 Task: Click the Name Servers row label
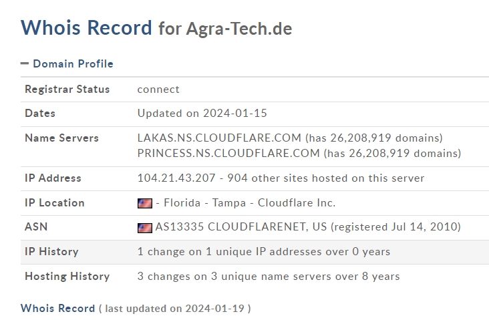(x=61, y=138)
